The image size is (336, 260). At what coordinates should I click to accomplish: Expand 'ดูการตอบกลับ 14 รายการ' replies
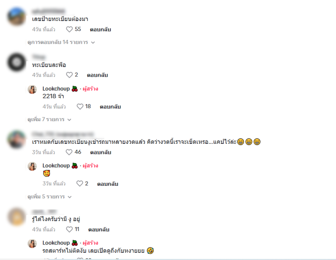click(61, 42)
